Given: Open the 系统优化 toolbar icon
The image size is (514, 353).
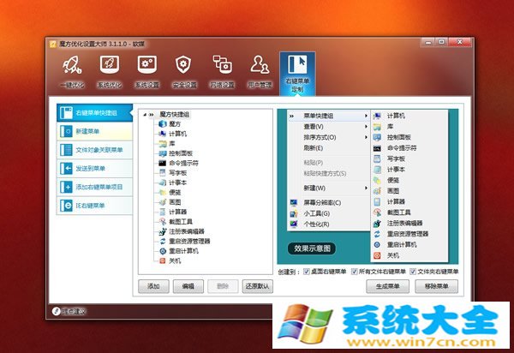Looking at the screenshot, I should pyautogui.click(x=110, y=64).
